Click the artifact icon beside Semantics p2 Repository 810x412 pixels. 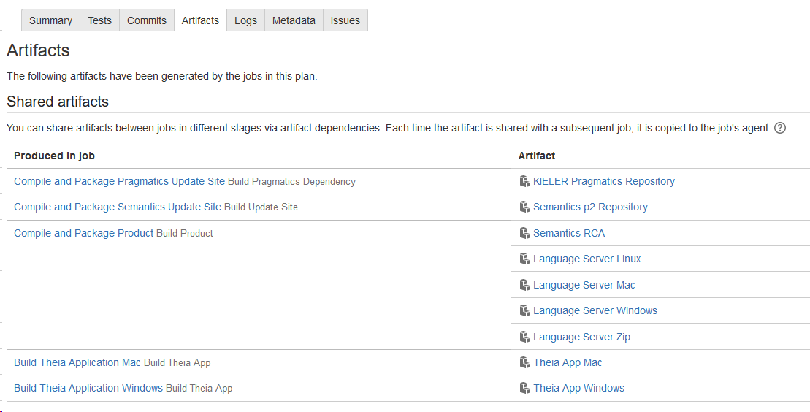click(x=524, y=207)
